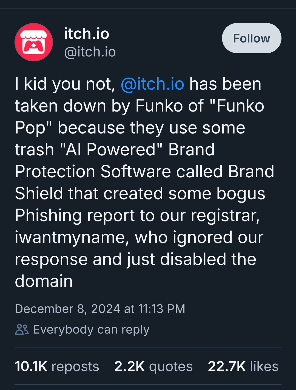296x390 pixels.
Task: Click "Phishing report" in the post text
Action: [75, 215]
